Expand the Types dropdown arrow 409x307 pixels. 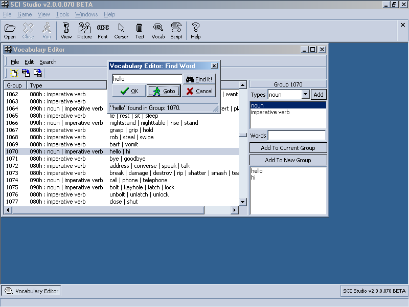pyautogui.click(x=305, y=95)
